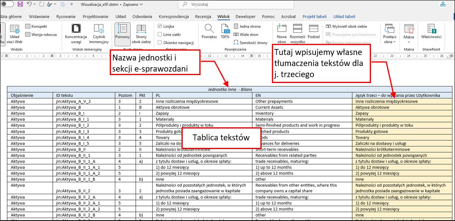Open dropdown next to the formatting pen icon
Image resolution: width=455 pixels, height=221 pixels.
(54, 4)
